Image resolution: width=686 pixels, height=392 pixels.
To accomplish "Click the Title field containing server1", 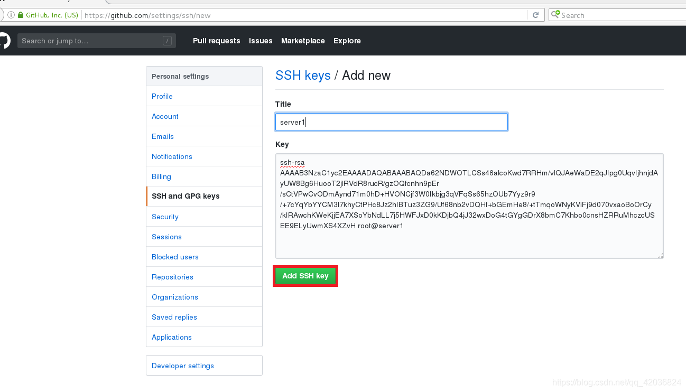I will [x=392, y=122].
